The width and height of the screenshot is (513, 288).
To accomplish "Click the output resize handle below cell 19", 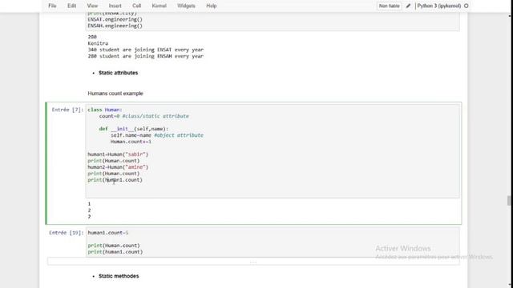I will click(x=253, y=262).
